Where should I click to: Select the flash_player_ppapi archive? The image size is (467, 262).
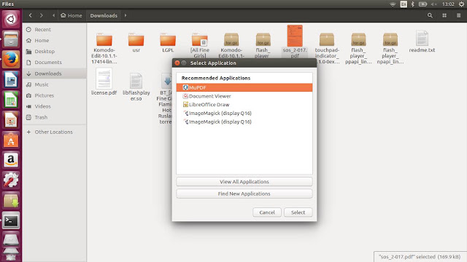point(358,49)
